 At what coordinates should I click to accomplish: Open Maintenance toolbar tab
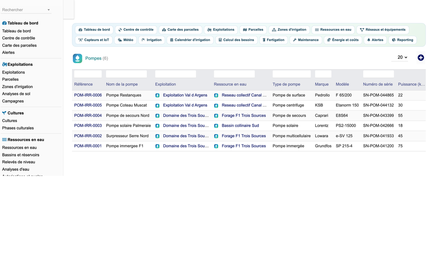[x=306, y=40]
